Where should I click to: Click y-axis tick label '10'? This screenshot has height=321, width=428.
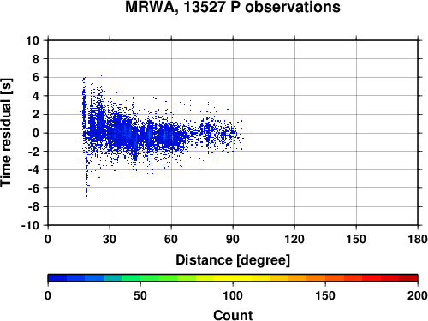(x=33, y=40)
